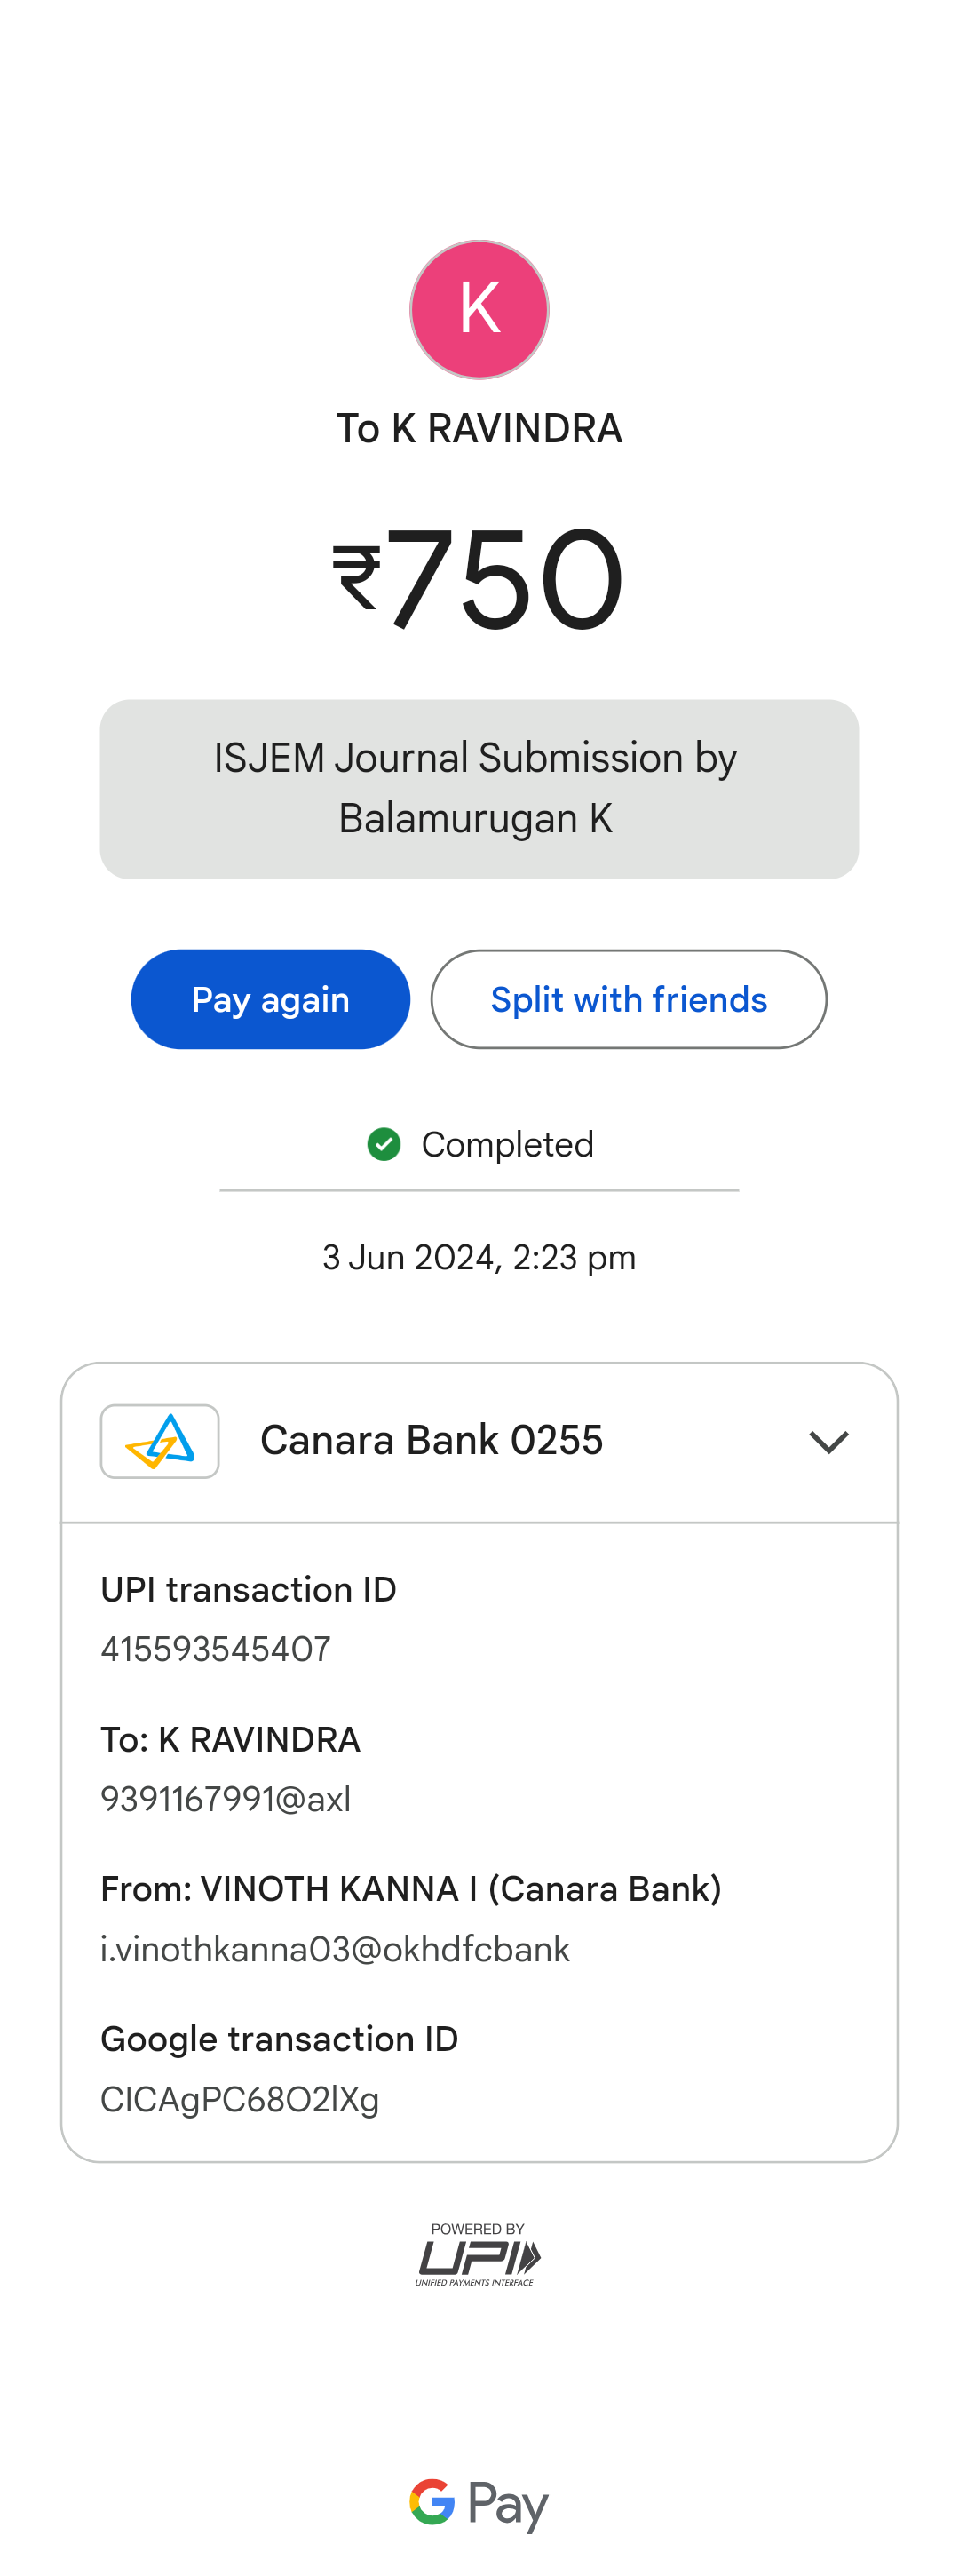Tap the Google Pay logo
Viewport: 959px width, 2576px height.
click(479, 2503)
